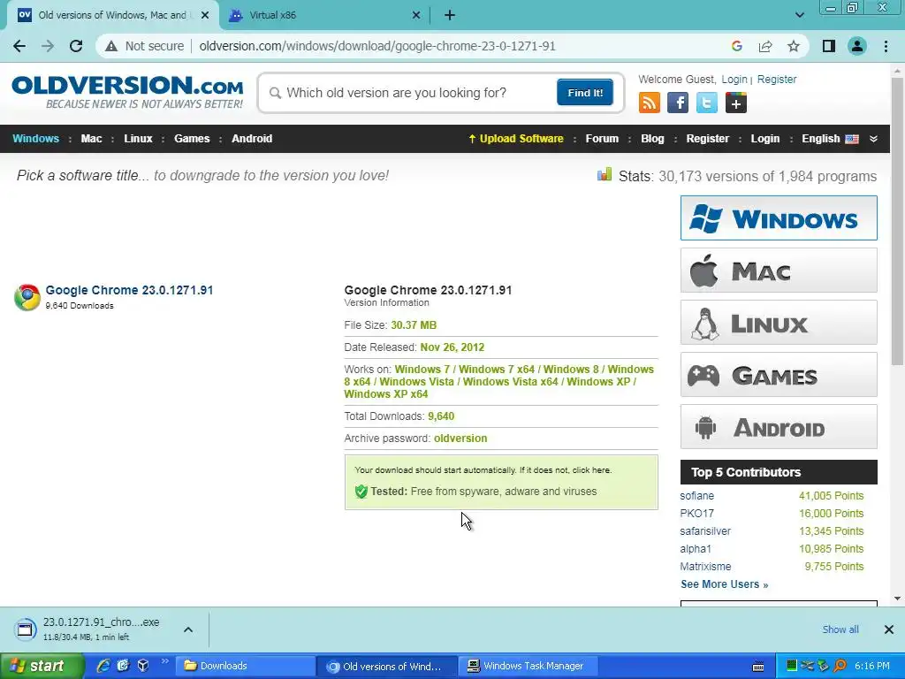905x679 pixels.
Task: Toggle the browser side panel
Action: click(x=829, y=46)
